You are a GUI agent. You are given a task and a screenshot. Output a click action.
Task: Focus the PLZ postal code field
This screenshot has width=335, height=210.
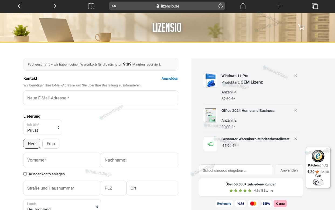(114, 188)
